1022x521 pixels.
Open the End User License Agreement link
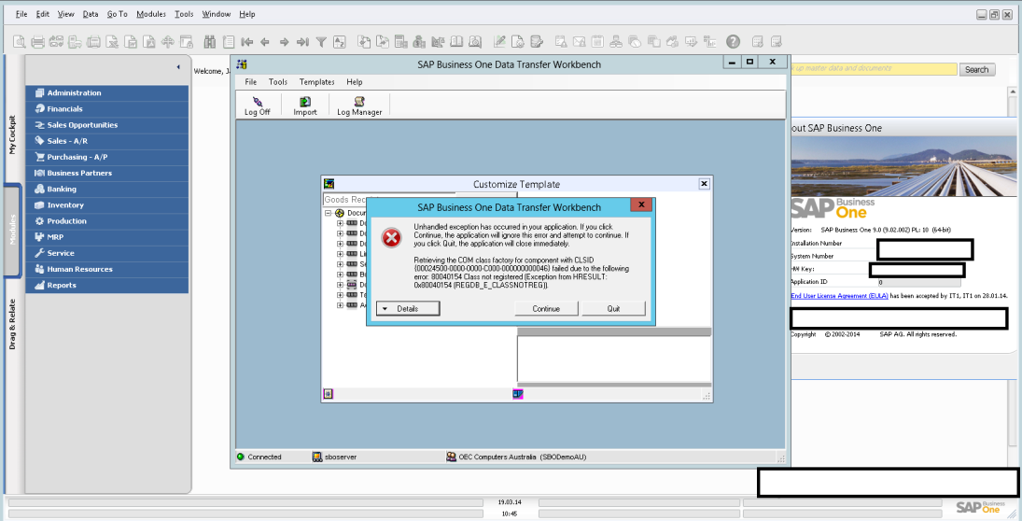pyautogui.click(x=839, y=295)
